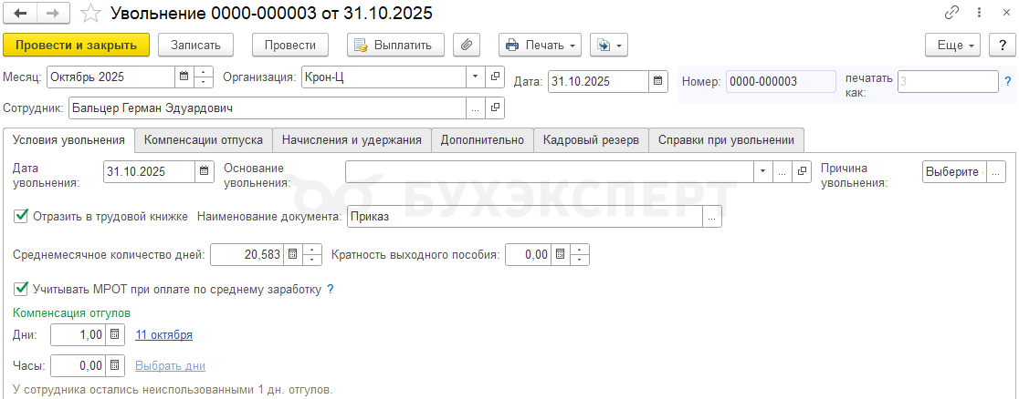
Task: Increase Среднемесячное количество дней value
Action: (312, 250)
